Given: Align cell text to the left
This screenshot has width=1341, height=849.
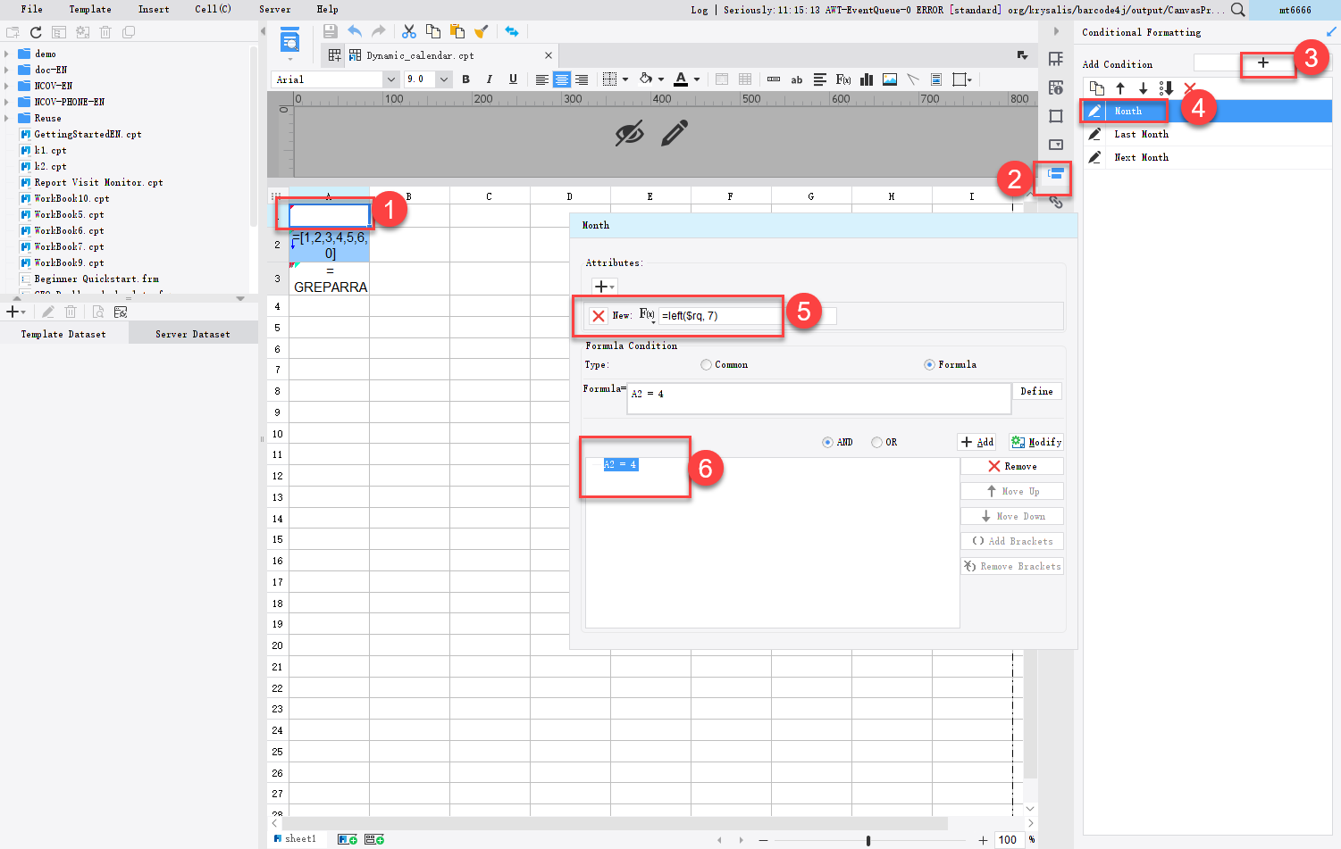Looking at the screenshot, I should tap(541, 79).
